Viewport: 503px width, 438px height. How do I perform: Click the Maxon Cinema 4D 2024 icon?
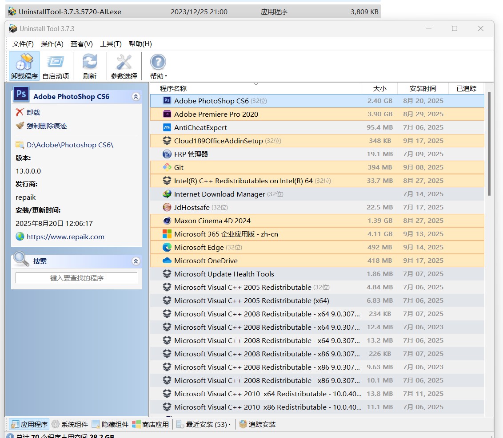[x=167, y=221]
